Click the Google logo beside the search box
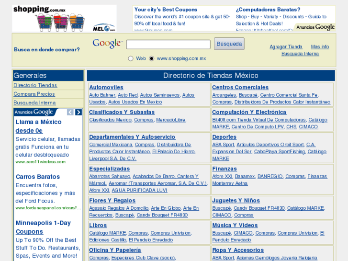Screen dimensions: 348x261 pos(107,43)
